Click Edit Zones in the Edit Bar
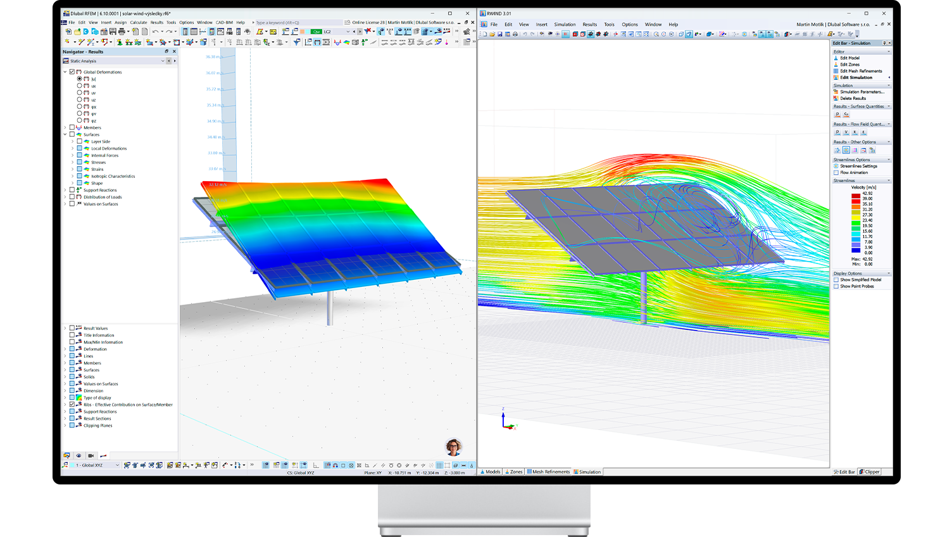 pyautogui.click(x=849, y=65)
